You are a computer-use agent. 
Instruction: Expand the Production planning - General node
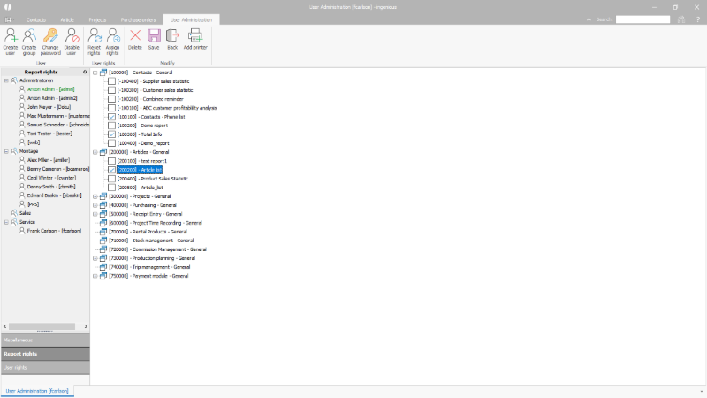pyautogui.click(x=95, y=258)
